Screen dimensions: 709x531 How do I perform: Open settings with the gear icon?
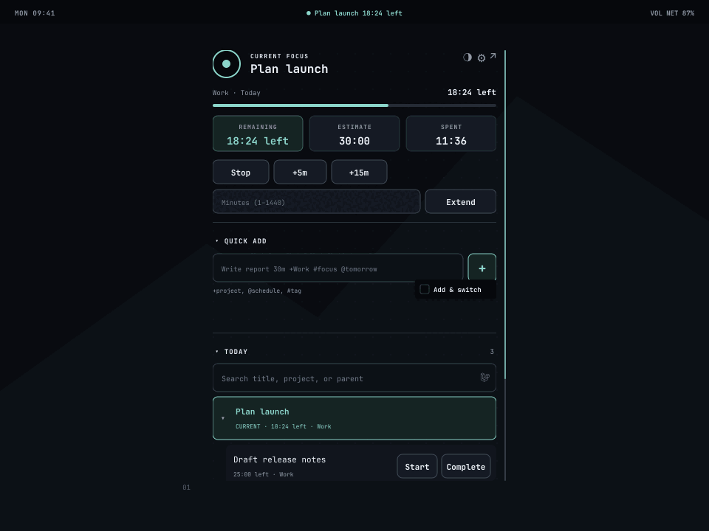pyautogui.click(x=482, y=58)
